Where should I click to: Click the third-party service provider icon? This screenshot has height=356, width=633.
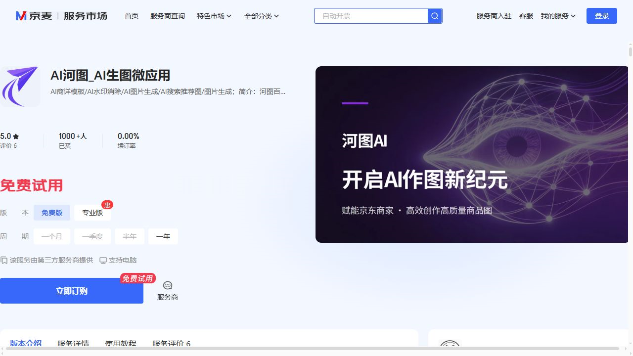tap(4, 260)
